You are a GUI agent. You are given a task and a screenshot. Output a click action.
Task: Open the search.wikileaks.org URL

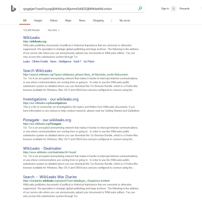(x=76, y=74)
